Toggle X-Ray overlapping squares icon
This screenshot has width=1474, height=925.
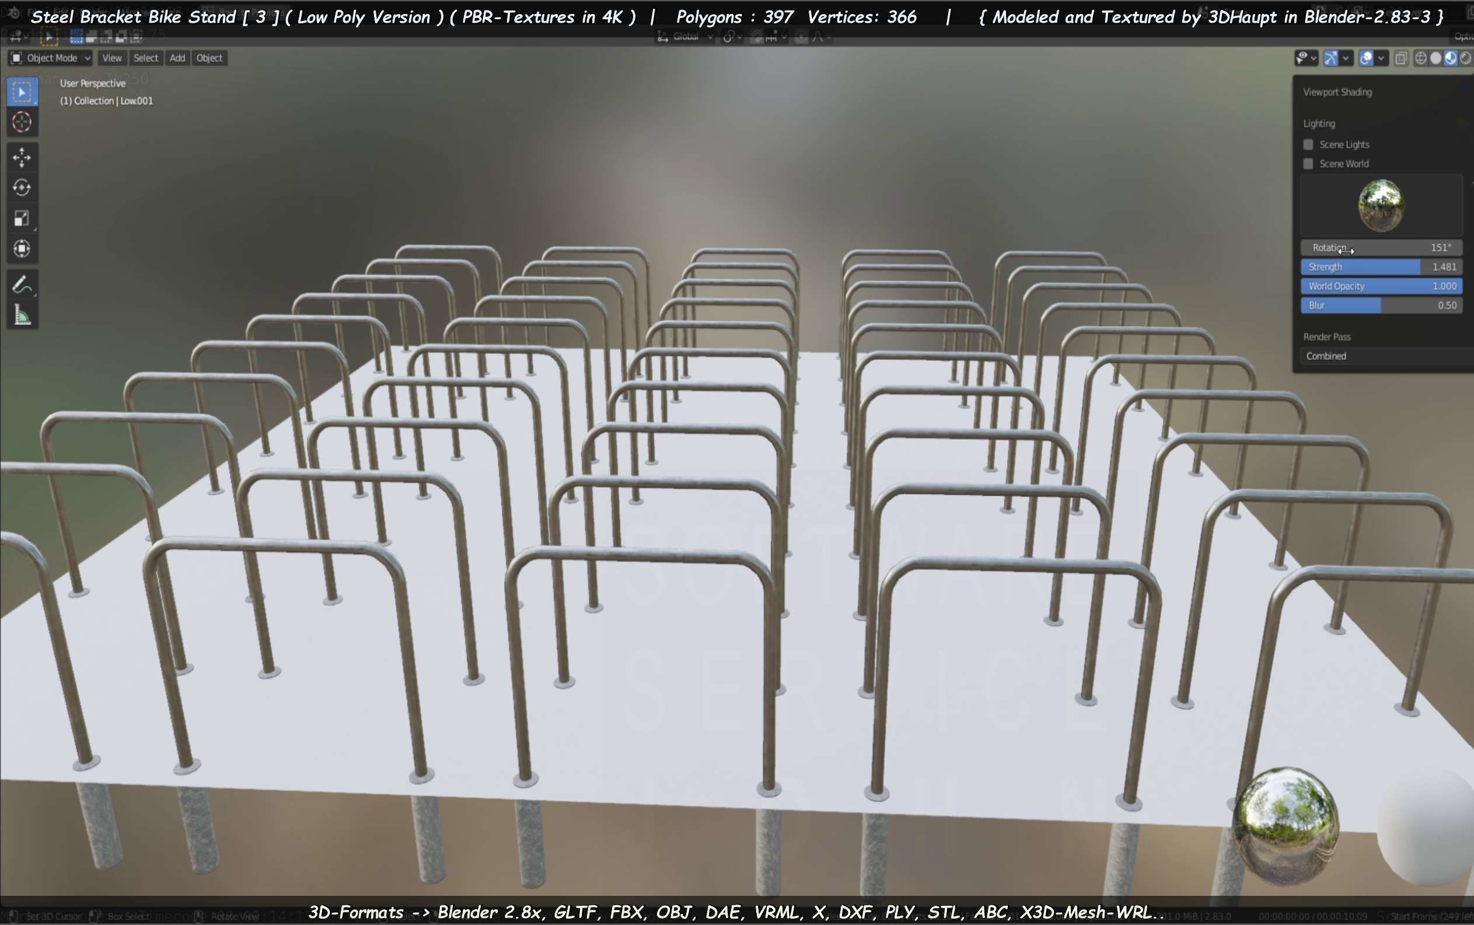(1400, 58)
